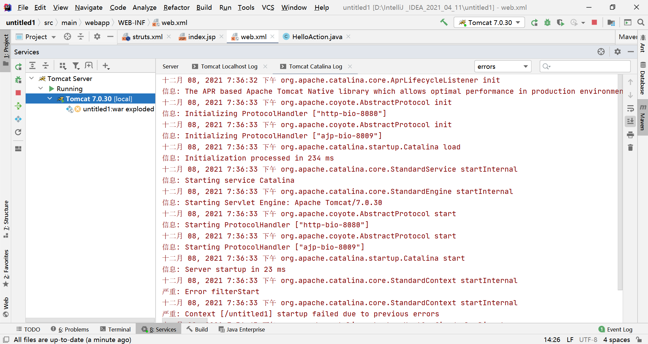
Task: Collapse Tomcat 7.0.30 [local] node
Action: click(50, 98)
